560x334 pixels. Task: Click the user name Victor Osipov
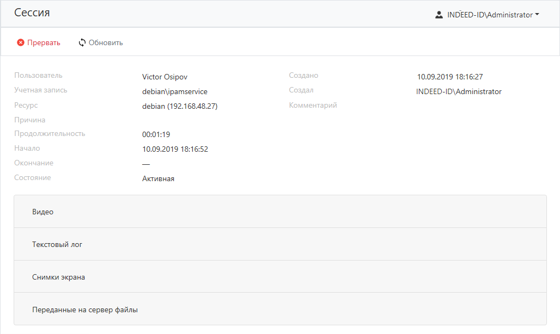click(165, 77)
